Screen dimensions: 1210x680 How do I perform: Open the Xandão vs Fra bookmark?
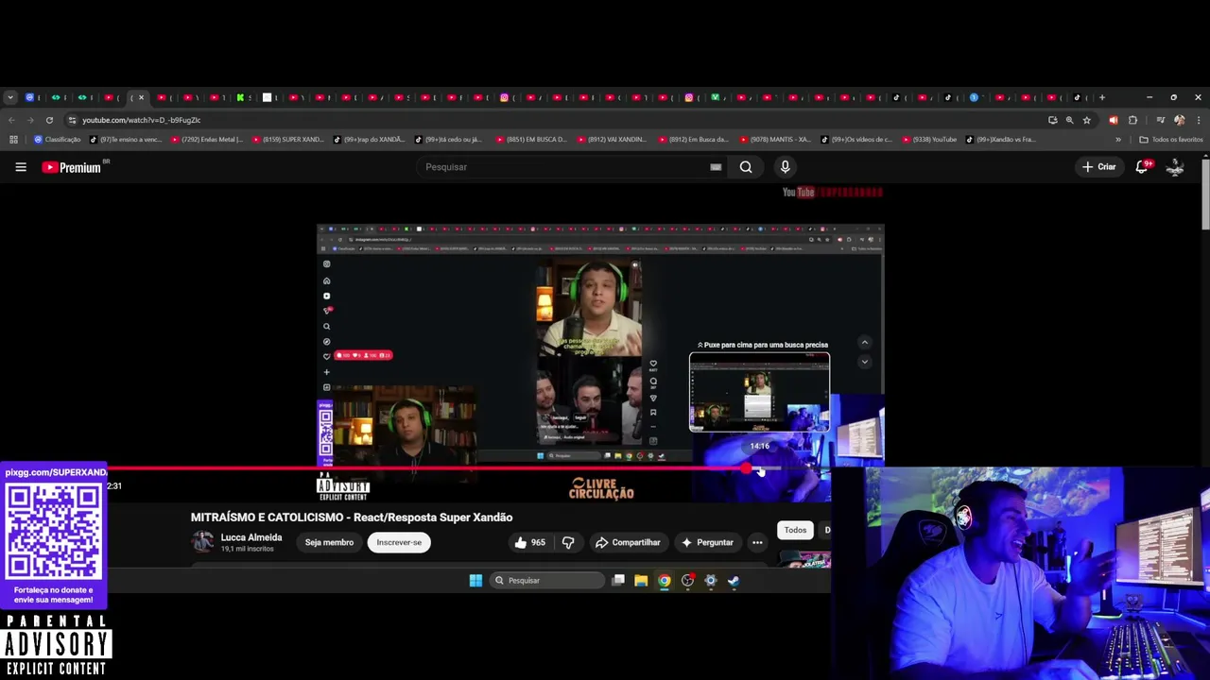click(1001, 140)
